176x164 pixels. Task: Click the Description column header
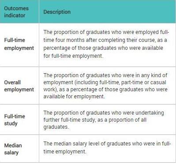[x=57, y=12]
